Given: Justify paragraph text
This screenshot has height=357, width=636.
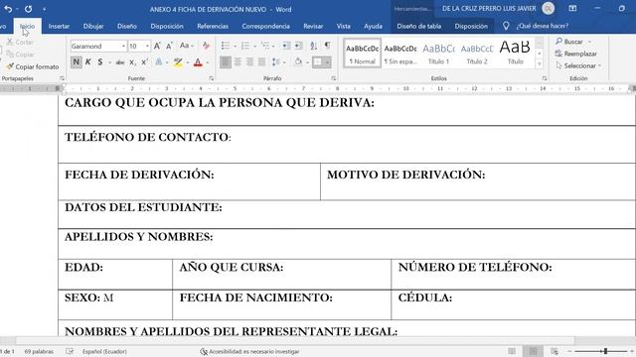Looking at the screenshot, I should (262, 61).
